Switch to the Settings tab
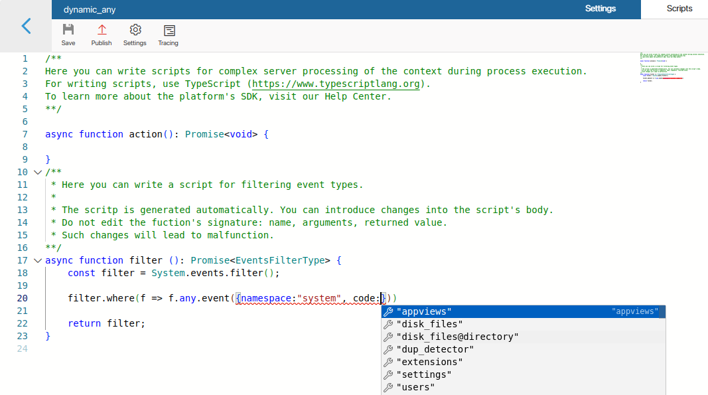This screenshot has height=395, width=708. tap(600, 9)
